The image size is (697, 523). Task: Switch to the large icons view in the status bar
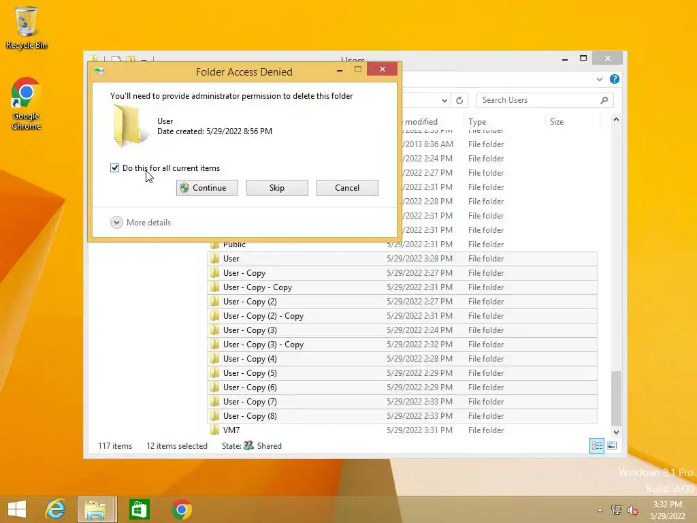click(x=612, y=445)
